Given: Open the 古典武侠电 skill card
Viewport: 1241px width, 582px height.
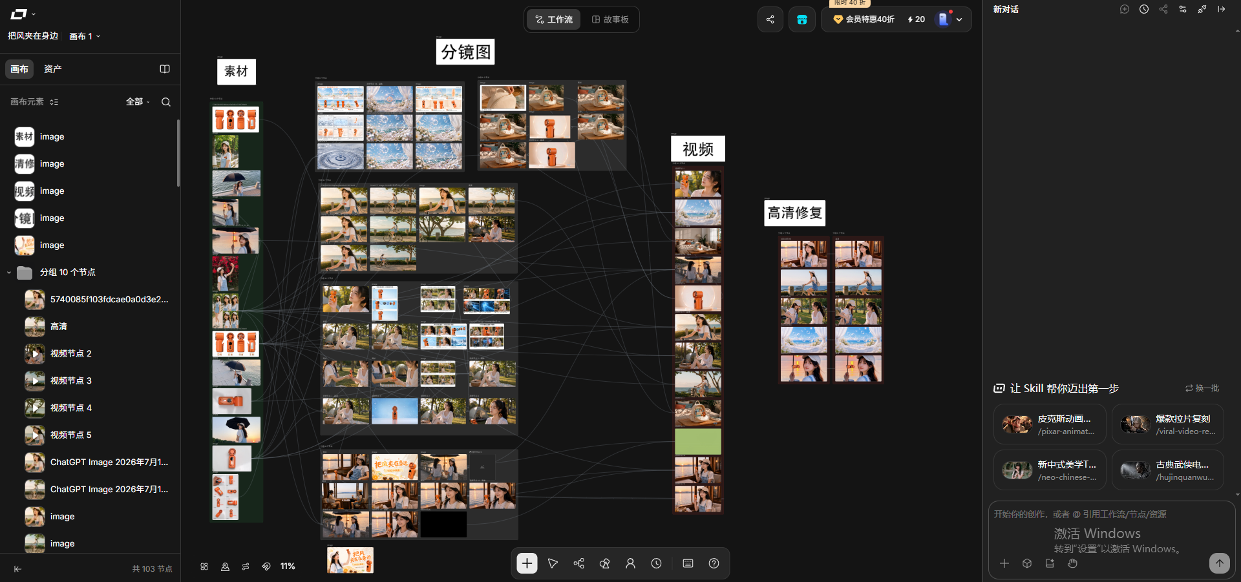Looking at the screenshot, I should point(1168,470).
